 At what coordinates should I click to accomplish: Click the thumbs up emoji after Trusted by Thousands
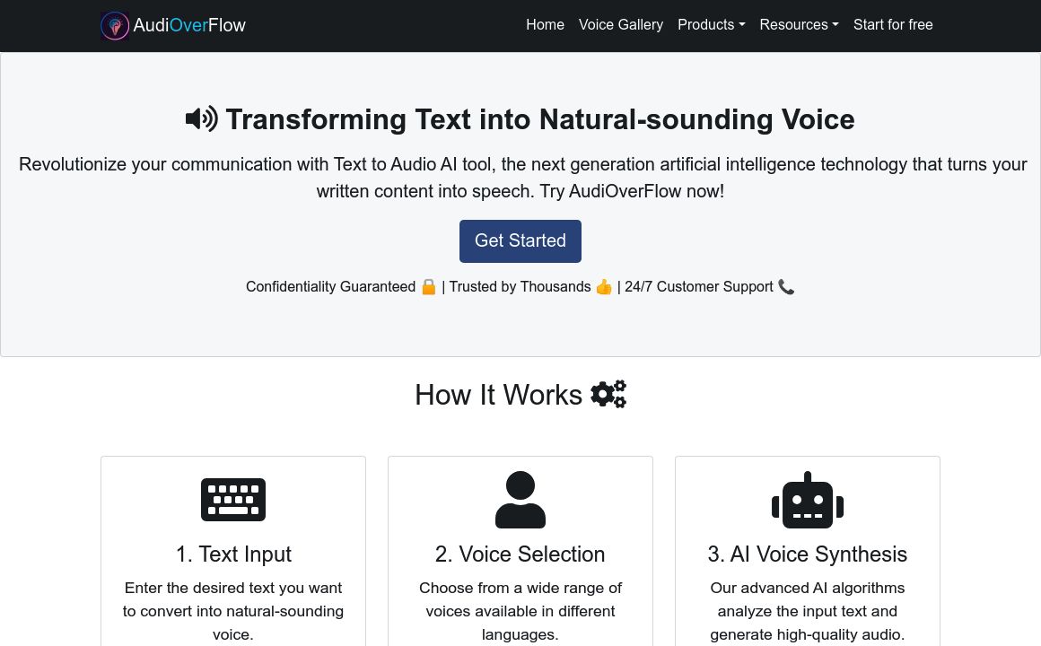pyautogui.click(x=604, y=286)
